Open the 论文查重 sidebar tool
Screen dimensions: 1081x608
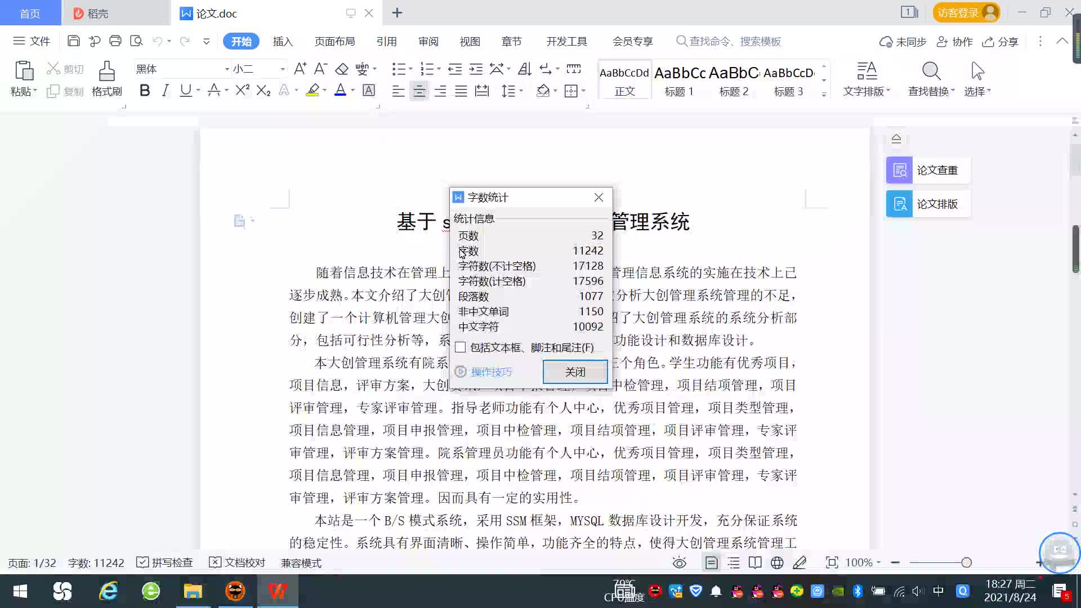[x=928, y=170]
